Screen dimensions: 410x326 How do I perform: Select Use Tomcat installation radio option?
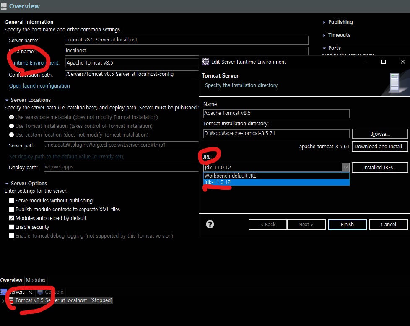11,126
